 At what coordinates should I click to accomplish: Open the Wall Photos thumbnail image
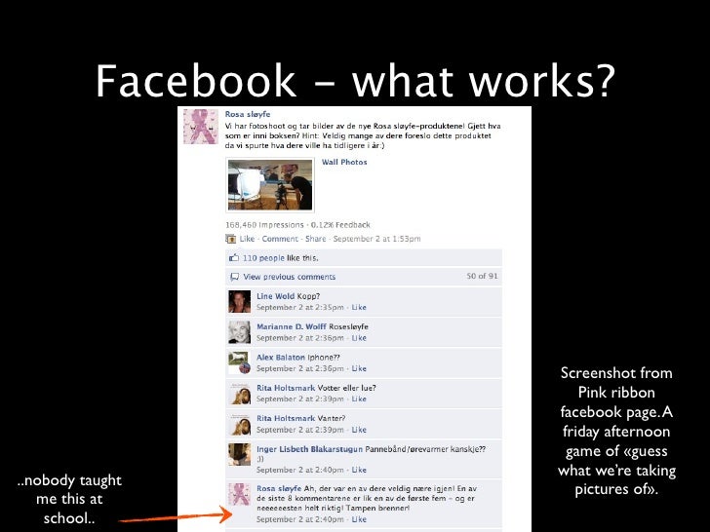point(270,184)
